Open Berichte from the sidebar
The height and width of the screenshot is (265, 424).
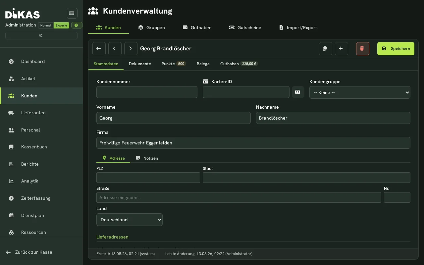(x=41, y=164)
